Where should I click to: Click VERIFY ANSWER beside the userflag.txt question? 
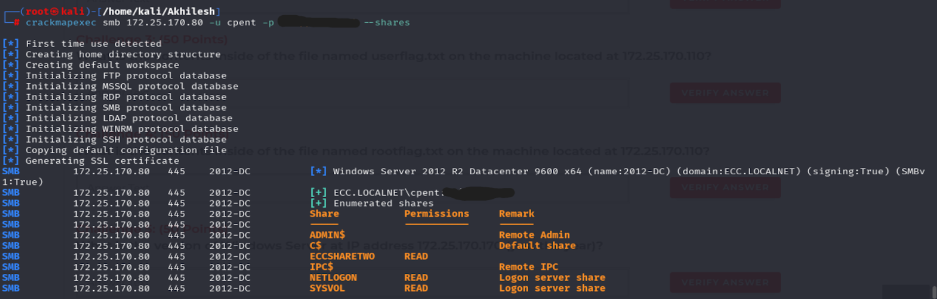pyautogui.click(x=724, y=93)
